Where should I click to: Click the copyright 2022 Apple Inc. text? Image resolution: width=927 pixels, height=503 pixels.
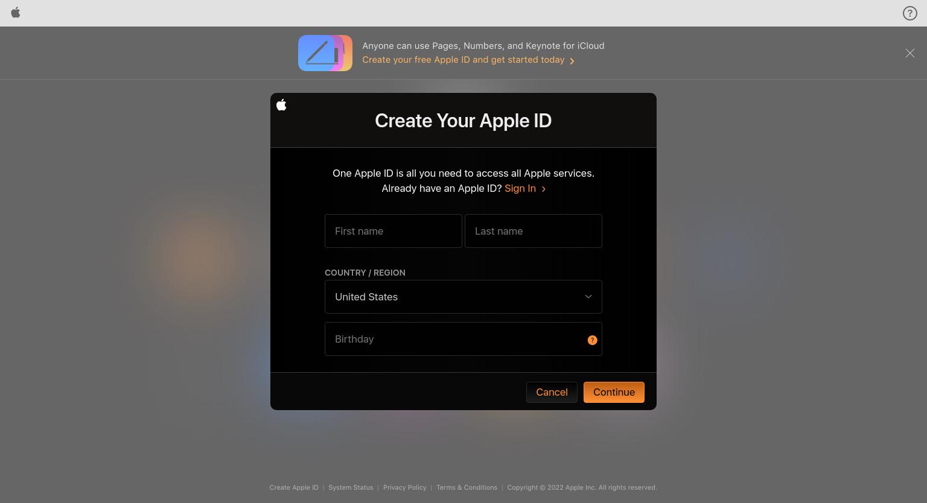[582, 487]
